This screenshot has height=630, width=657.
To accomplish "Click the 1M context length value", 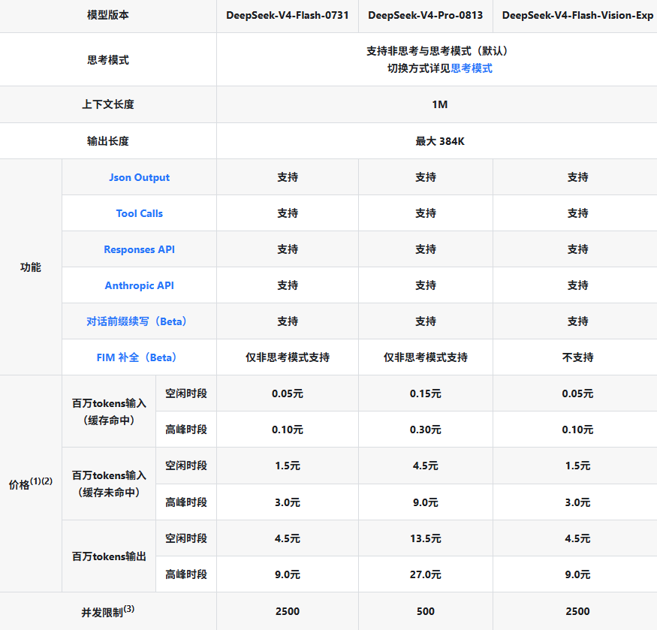I will pos(439,104).
